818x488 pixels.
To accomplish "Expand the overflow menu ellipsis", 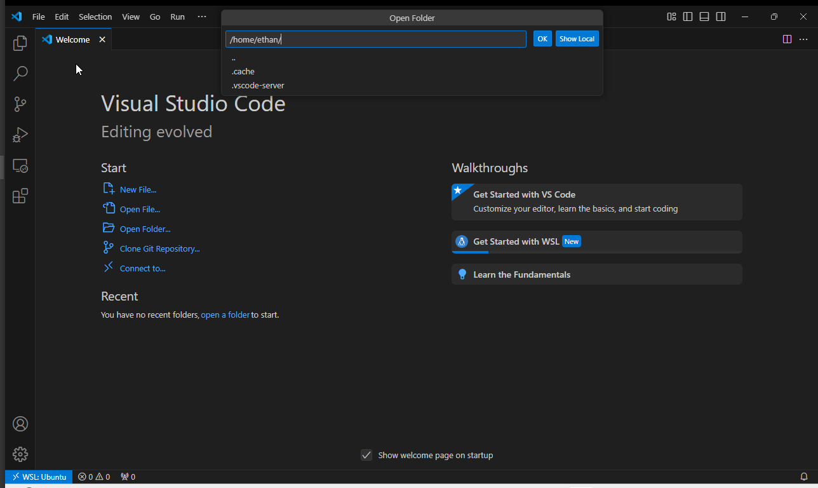I will 202,17.
